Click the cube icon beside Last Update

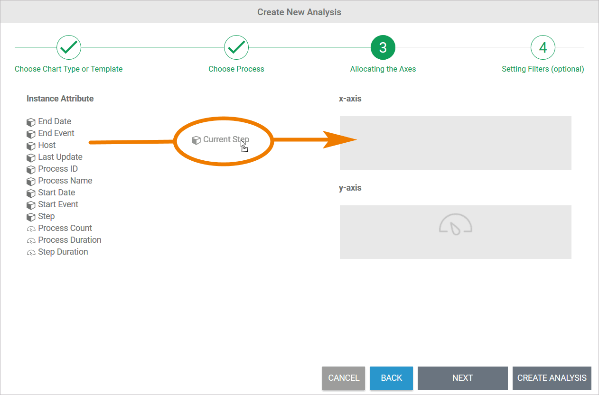coord(31,157)
